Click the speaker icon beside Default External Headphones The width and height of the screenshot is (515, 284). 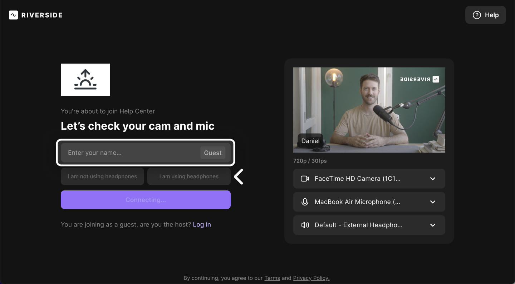point(305,225)
